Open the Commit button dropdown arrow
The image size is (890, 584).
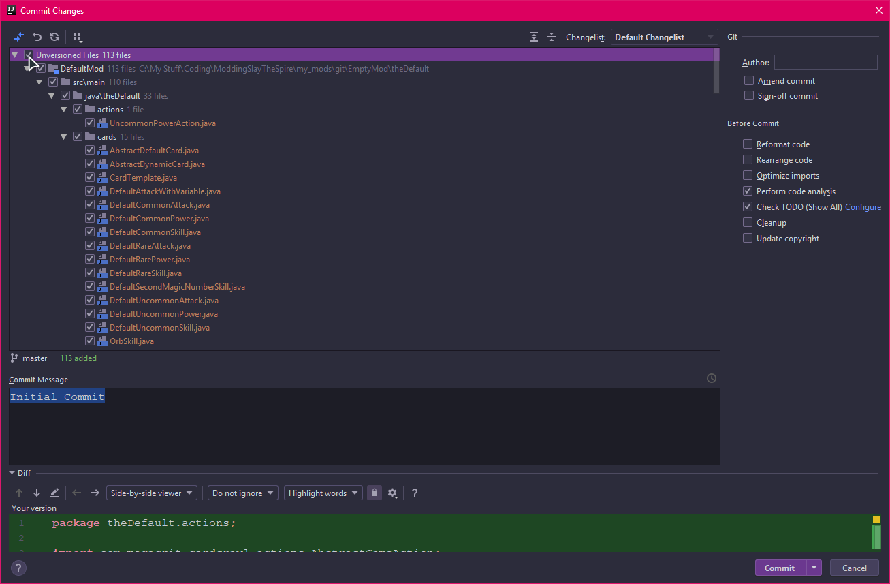coord(814,568)
